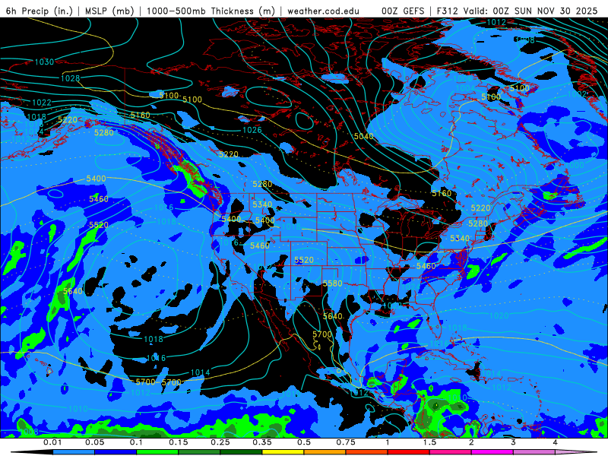Click the '6h Precip (in.)' header text

coord(40,11)
